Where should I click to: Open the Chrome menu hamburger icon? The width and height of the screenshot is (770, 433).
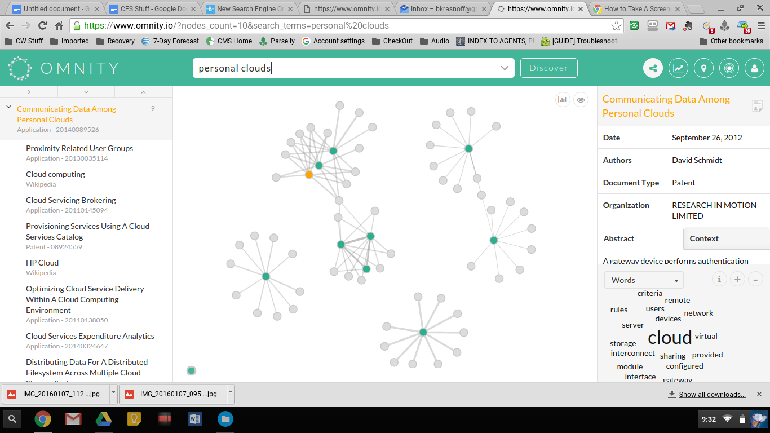pyautogui.click(x=761, y=26)
